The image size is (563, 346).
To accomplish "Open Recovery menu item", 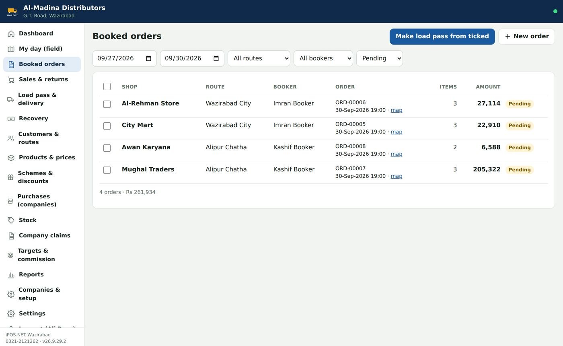I will coord(42,119).
